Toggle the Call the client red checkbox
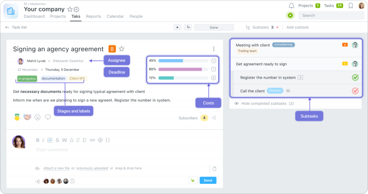The image size is (368, 194). [x=355, y=91]
